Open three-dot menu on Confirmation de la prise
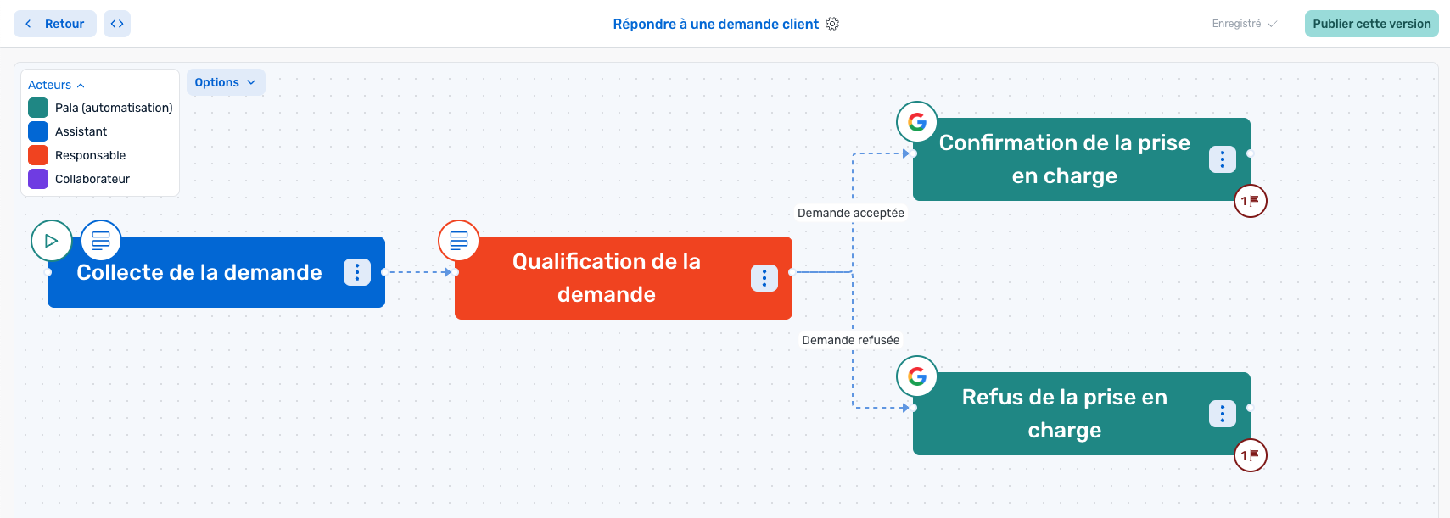1450x518 pixels. click(x=1223, y=159)
